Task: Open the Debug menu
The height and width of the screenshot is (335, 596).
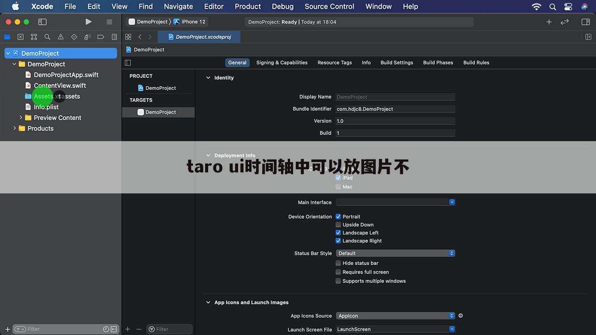Action: pos(283,6)
